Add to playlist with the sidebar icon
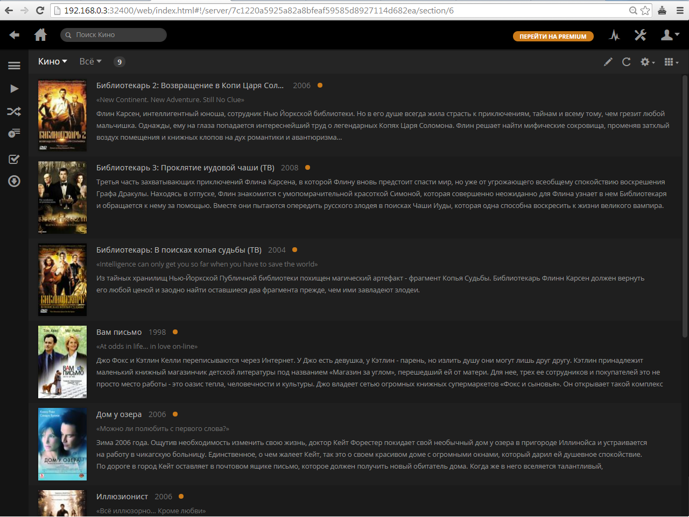Viewport: 689px width, 517px height. (14, 133)
